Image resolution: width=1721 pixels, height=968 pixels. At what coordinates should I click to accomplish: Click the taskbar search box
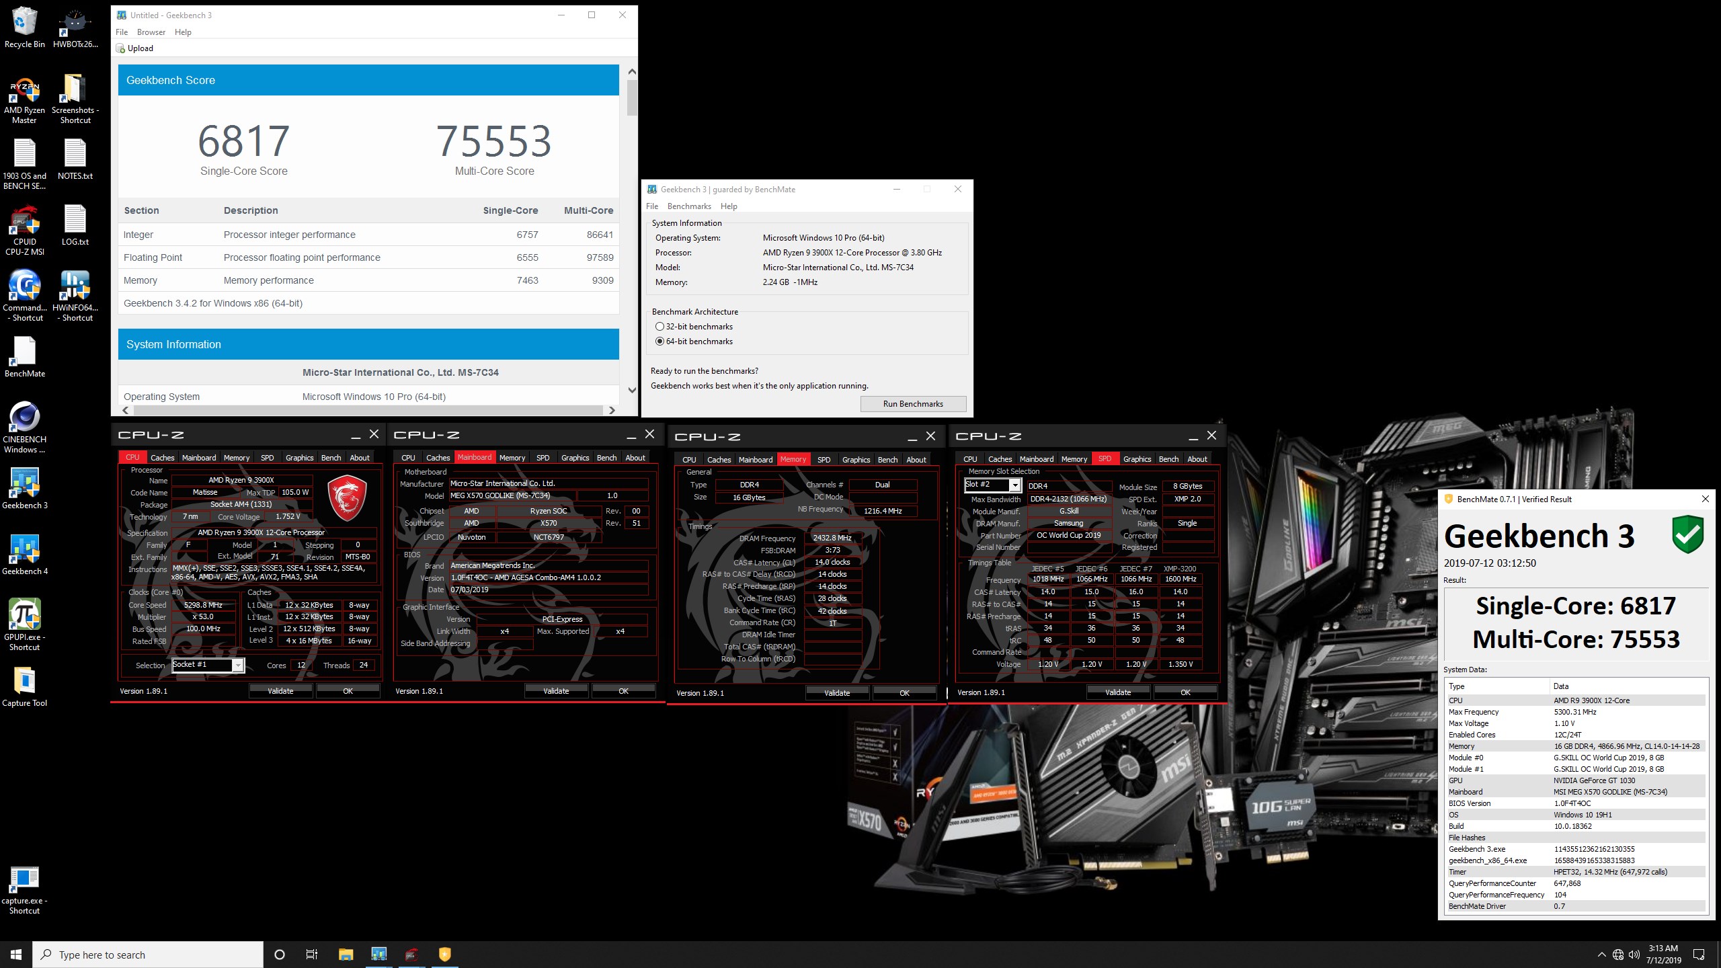[x=148, y=955]
